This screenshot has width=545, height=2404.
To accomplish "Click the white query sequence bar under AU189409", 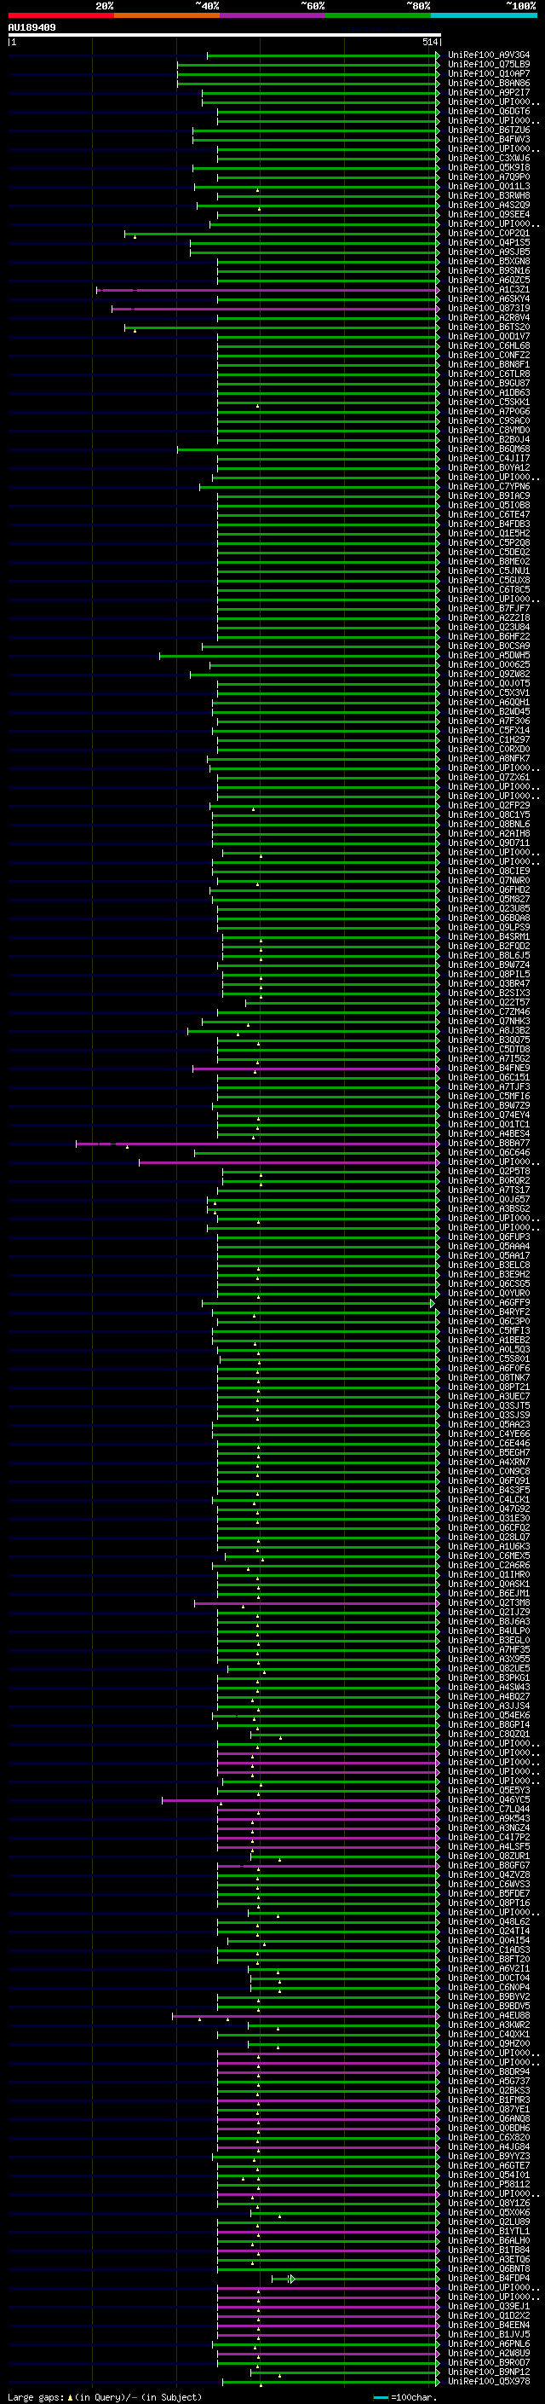I will [225, 34].
